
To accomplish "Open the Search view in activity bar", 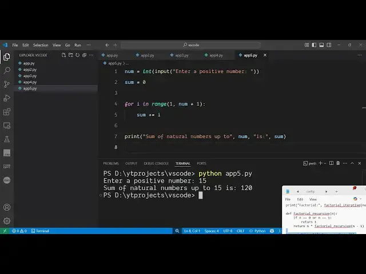I will (7, 70).
